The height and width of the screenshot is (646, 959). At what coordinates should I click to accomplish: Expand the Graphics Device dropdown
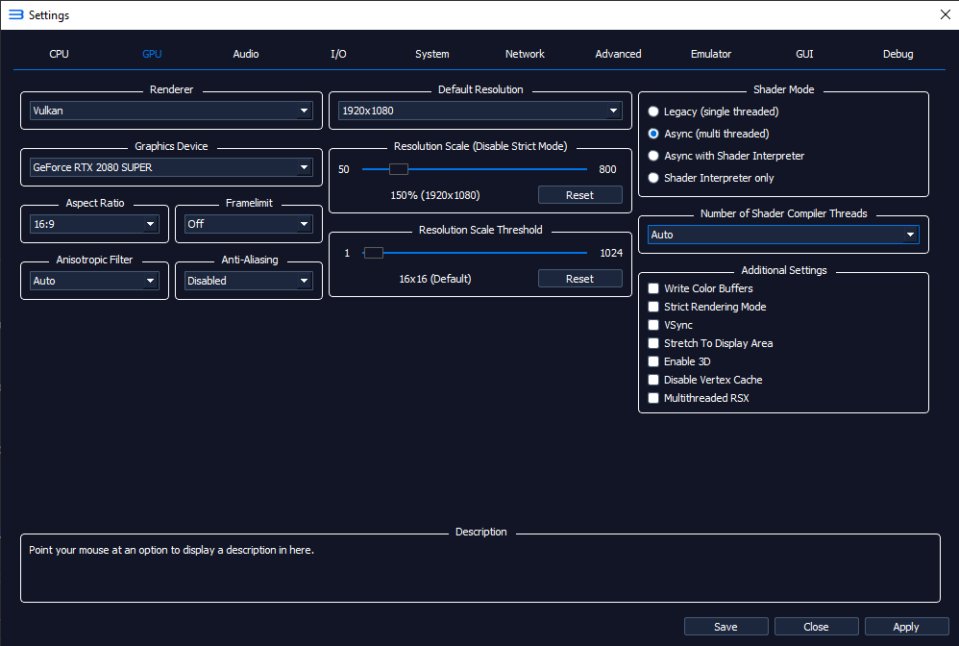171,167
